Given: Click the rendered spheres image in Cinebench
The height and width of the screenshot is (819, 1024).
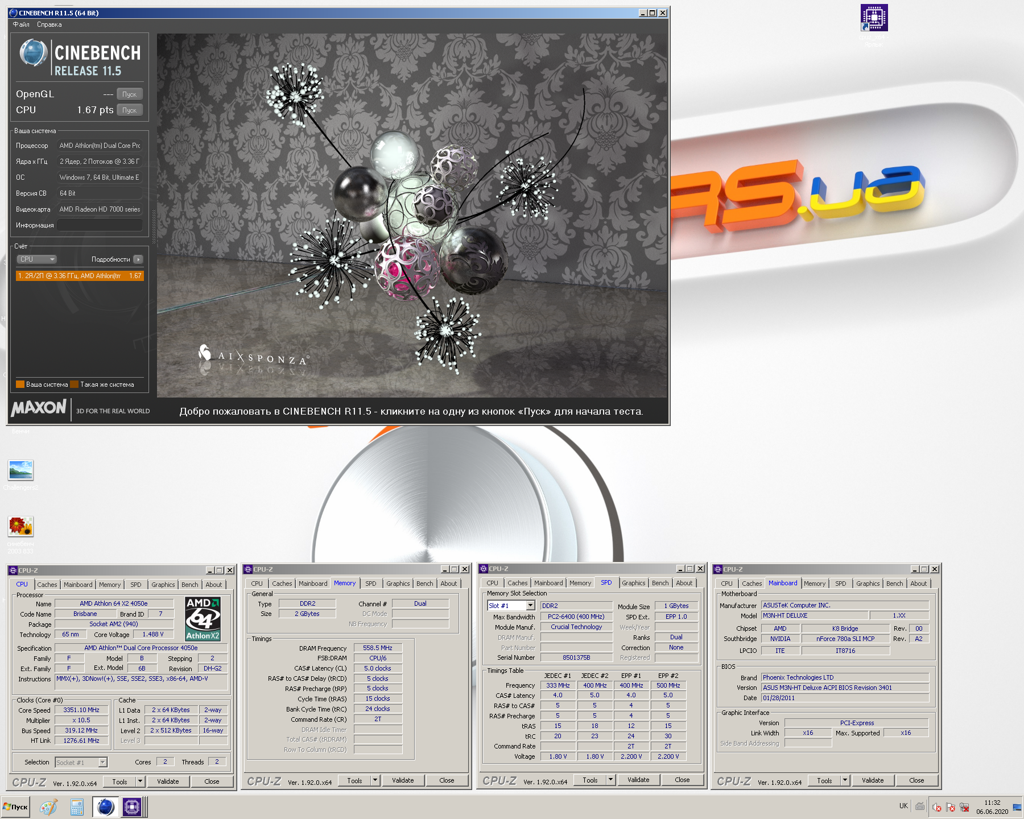Looking at the screenshot, I should (412, 216).
